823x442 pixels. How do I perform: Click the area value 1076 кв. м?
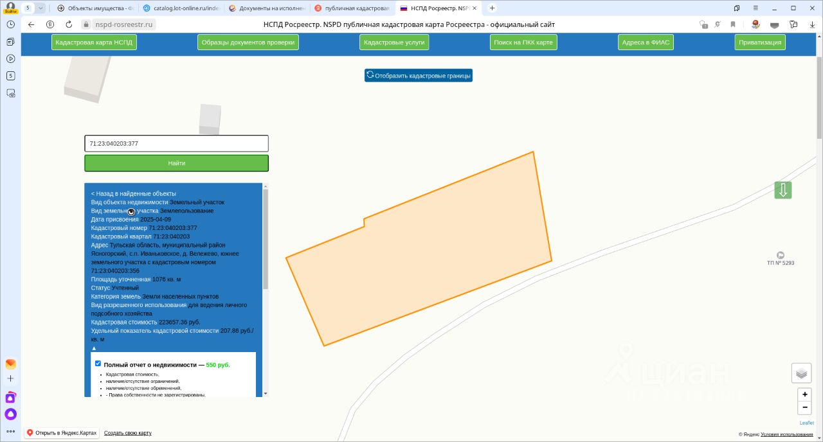[x=167, y=279]
